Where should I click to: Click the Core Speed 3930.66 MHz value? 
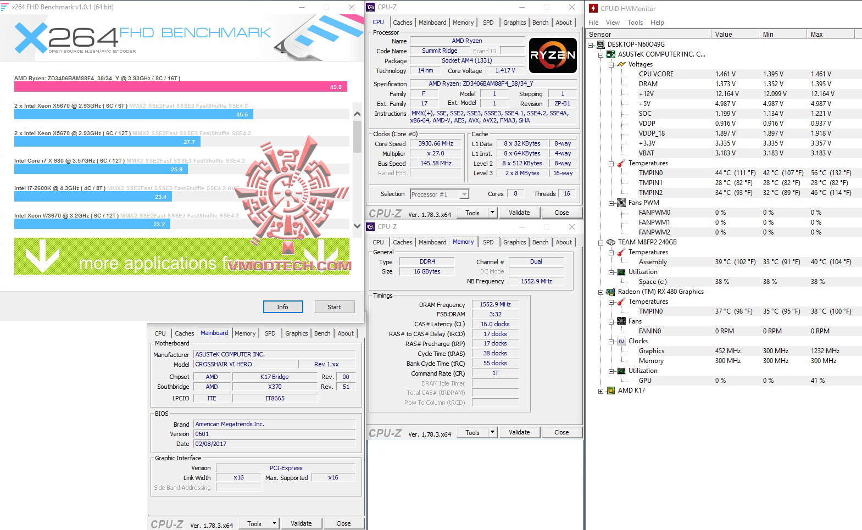pyautogui.click(x=436, y=144)
